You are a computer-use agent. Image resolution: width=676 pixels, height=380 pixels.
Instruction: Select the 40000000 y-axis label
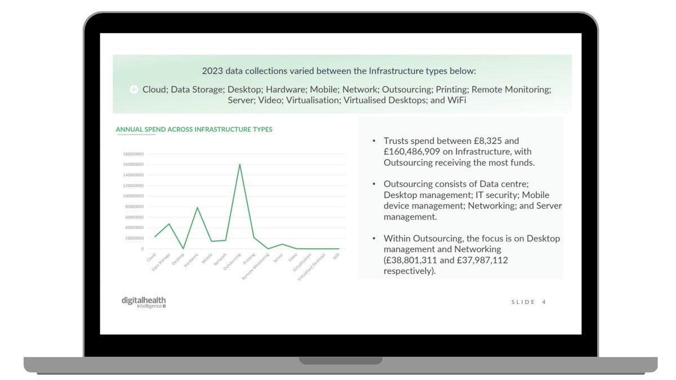(134, 227)
